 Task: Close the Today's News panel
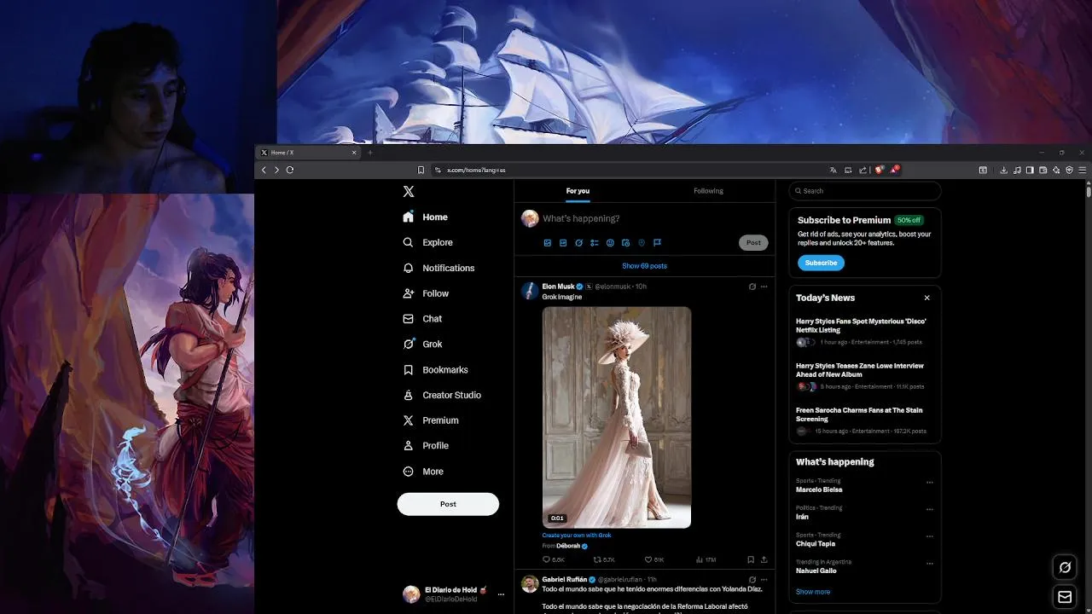click(926, 298)
